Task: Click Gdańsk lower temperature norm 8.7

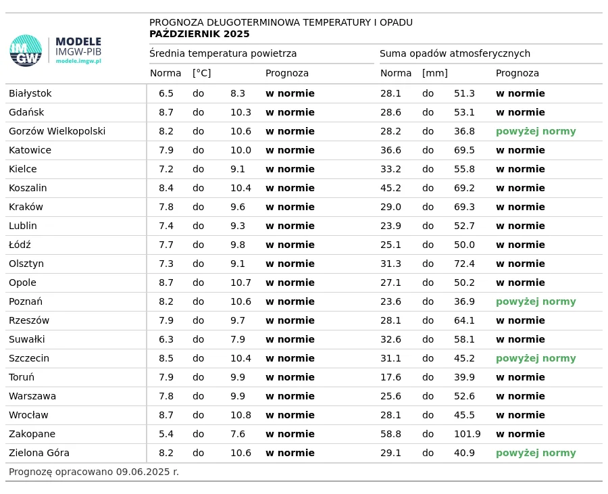Action: point(166,112)
